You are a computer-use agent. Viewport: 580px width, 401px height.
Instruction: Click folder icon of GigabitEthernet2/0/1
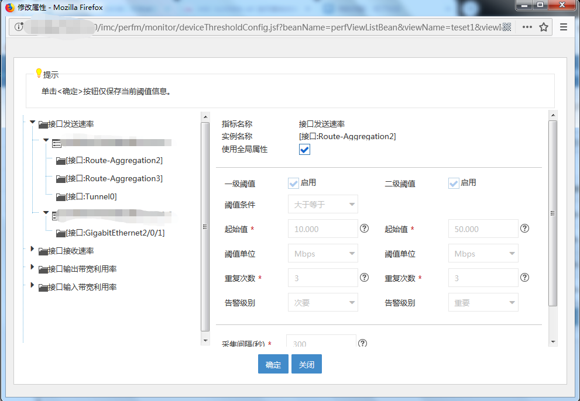point(61,233)
